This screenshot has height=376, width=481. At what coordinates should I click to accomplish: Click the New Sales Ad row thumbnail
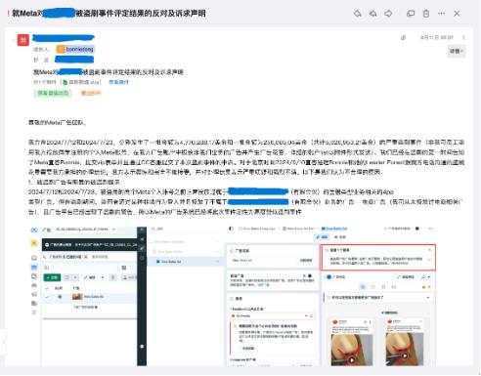click(x=77, y=297)
